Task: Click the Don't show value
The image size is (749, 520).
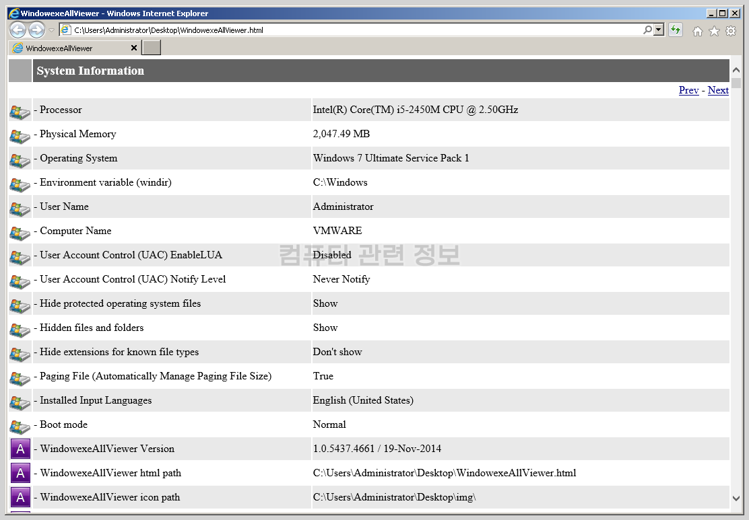Action: click(337, 352)
